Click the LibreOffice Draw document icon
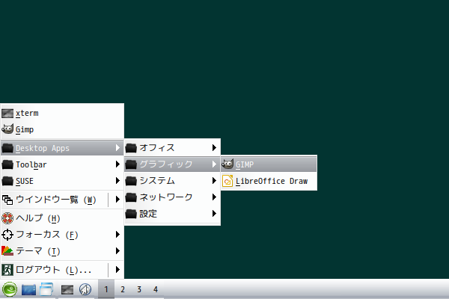This screenshot has height=299, width=449. pos(227,181)
